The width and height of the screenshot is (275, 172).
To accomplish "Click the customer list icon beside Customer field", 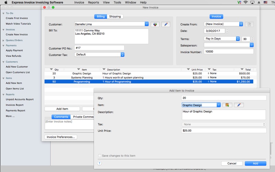I will [155, 24].
